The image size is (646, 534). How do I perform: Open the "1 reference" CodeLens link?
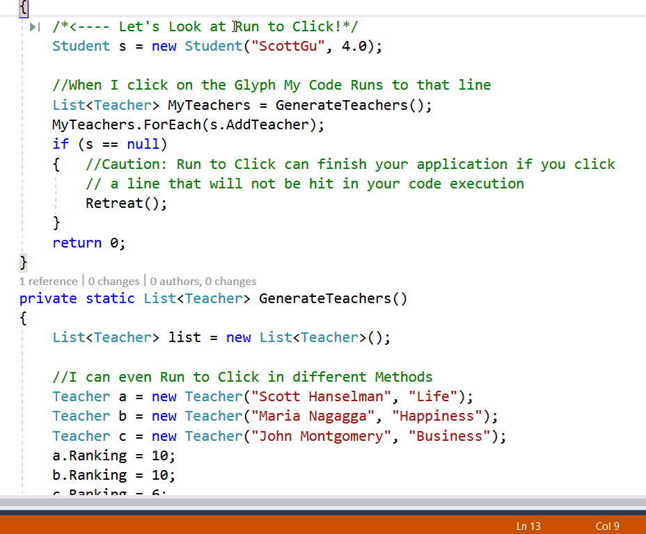point(48,281)
